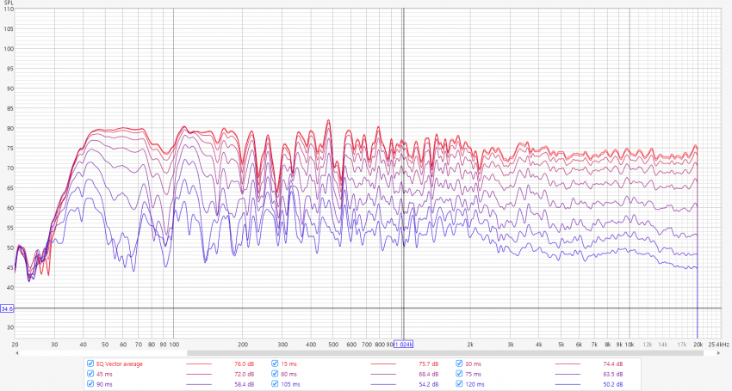The height and width of the screenshot is (391, 732).
Task: Hide the 90 ms trace
Action: click(x=90, y=384)
